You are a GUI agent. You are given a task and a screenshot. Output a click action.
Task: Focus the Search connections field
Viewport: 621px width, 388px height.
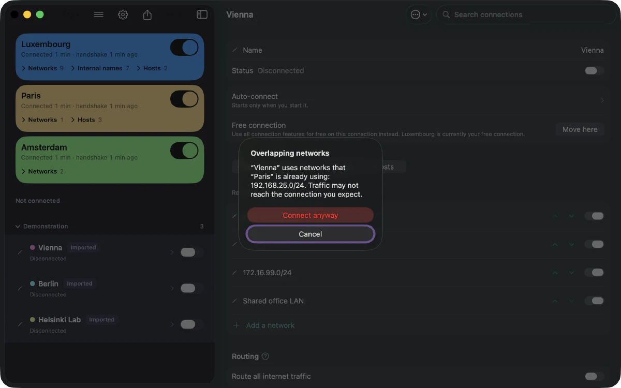(x=527, y=14)
